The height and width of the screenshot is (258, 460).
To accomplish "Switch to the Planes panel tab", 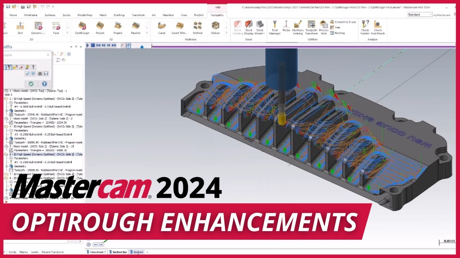I will [x=24, y=252].
